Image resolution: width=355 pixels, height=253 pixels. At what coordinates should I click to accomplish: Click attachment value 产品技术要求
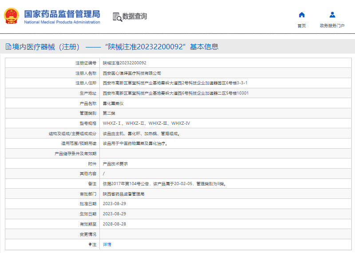pyautogui.click(x=115, y=164)
